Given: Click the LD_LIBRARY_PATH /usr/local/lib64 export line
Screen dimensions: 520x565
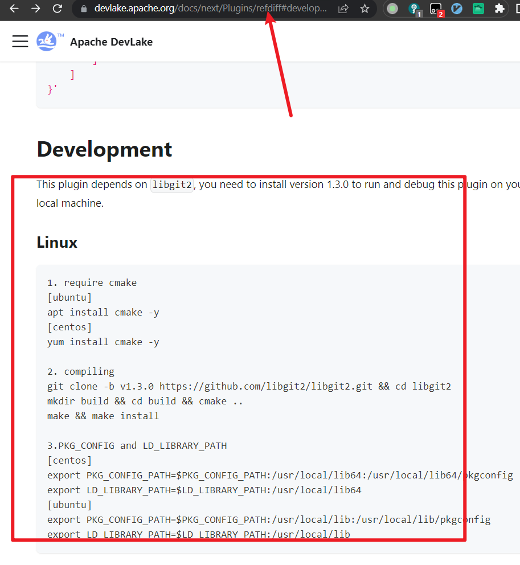Looking at the screenshot, I should click(204, 490).
